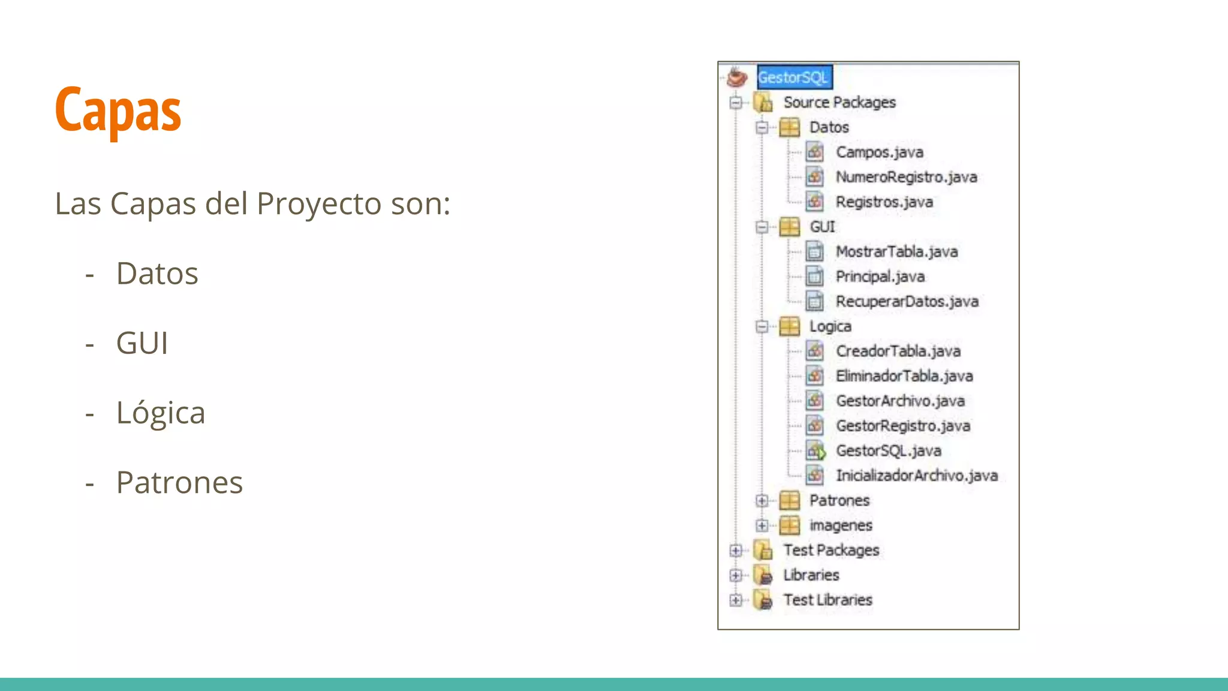Select the Datos package label in tree
1228x691 pixels.
(x=829, y=128)
